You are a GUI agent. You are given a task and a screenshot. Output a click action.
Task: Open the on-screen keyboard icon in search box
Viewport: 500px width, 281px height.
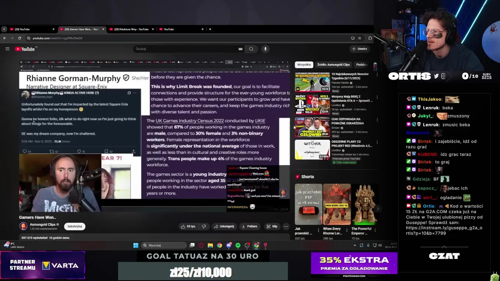[x=240, y=49]
